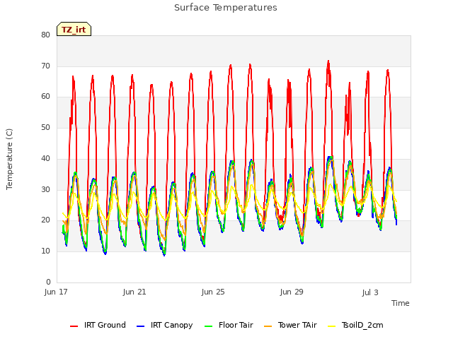The image size is (453, 339).
Task: Toggle the IRT Canopy legend label
Action: pyautogui.click(x=171, y=325)
